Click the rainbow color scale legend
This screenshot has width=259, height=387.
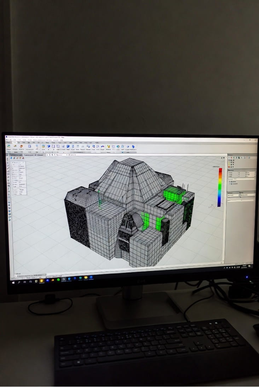click(x=220, y=187)
